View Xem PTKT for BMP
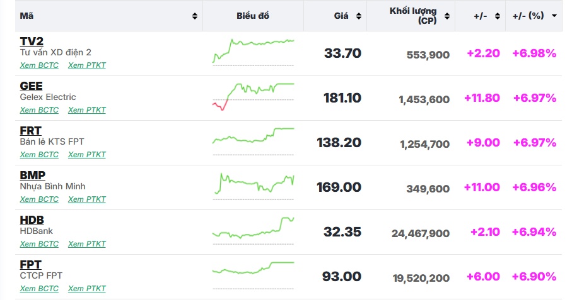572x300 pixels. [87, 199]
